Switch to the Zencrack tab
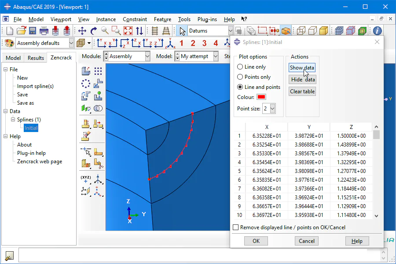This screenshot has height=264, width=396. point(61,57)
